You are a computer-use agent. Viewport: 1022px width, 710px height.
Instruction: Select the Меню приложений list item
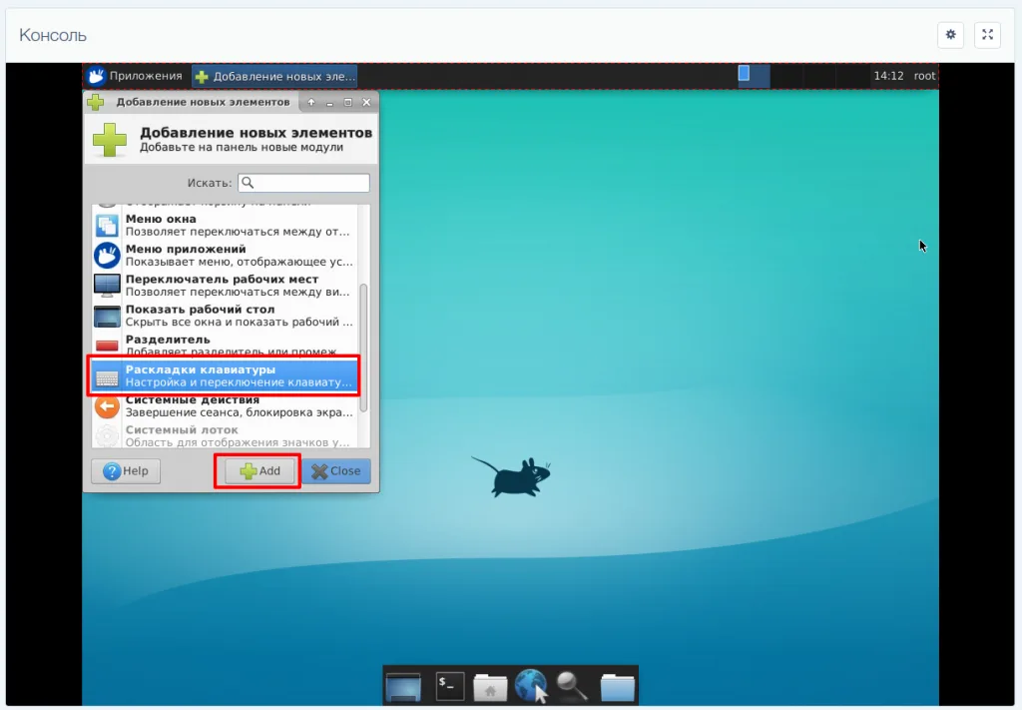(225, 255)
